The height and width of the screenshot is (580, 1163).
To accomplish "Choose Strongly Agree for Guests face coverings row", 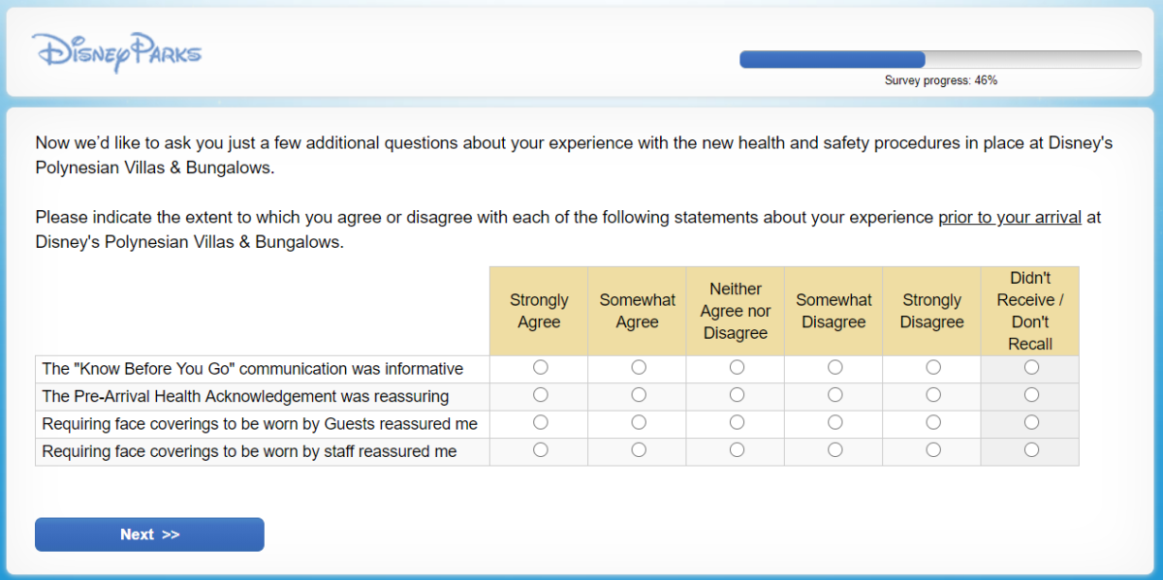I will pos(541,422).
